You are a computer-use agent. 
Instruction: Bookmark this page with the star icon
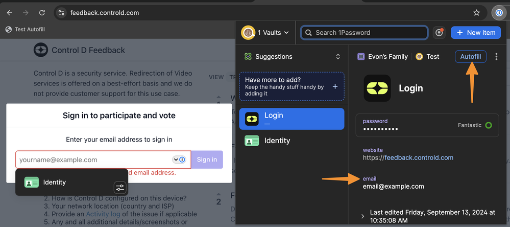[476, 13]
